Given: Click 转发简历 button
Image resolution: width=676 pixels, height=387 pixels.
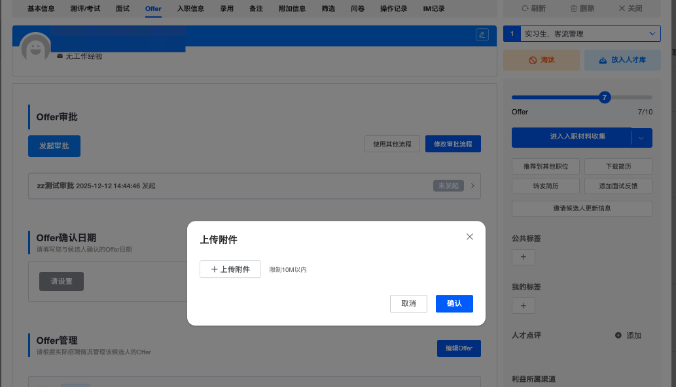Looking at the screenshot, I should pyautogui.click(x=545, y=186).
